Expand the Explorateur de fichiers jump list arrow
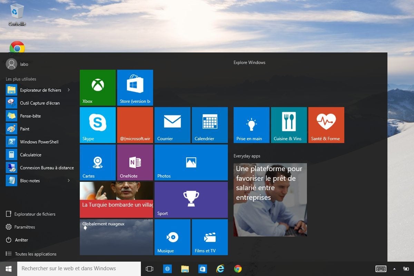The image size is (414, 276). [69, 90]
